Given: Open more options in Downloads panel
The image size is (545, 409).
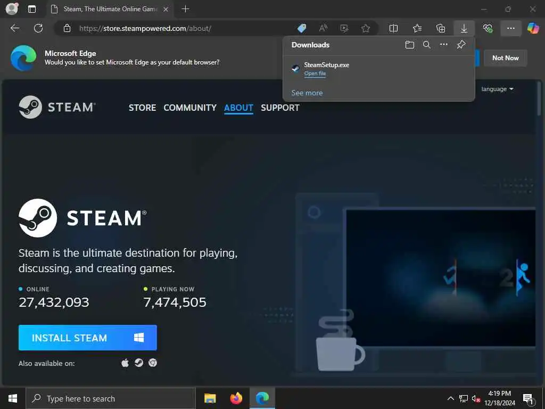Looking at the screenshot, I should (443, 45).
